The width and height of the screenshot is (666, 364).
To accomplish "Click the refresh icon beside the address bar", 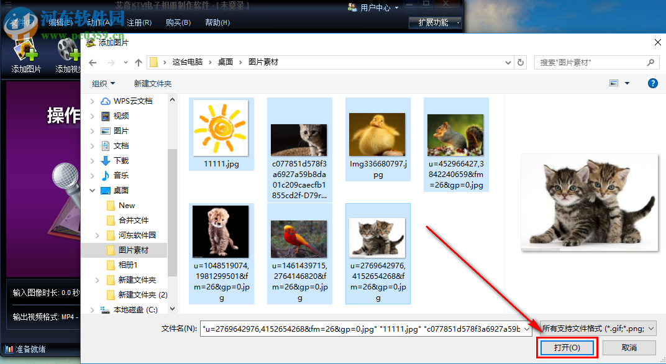I will pos(521,62).
